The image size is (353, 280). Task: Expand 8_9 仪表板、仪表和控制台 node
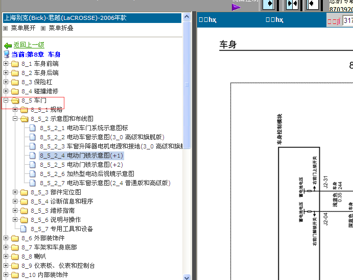(6, 266)
